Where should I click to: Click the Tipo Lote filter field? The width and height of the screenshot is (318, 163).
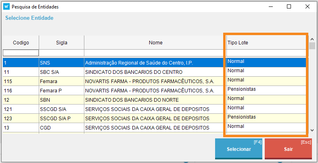266,53
